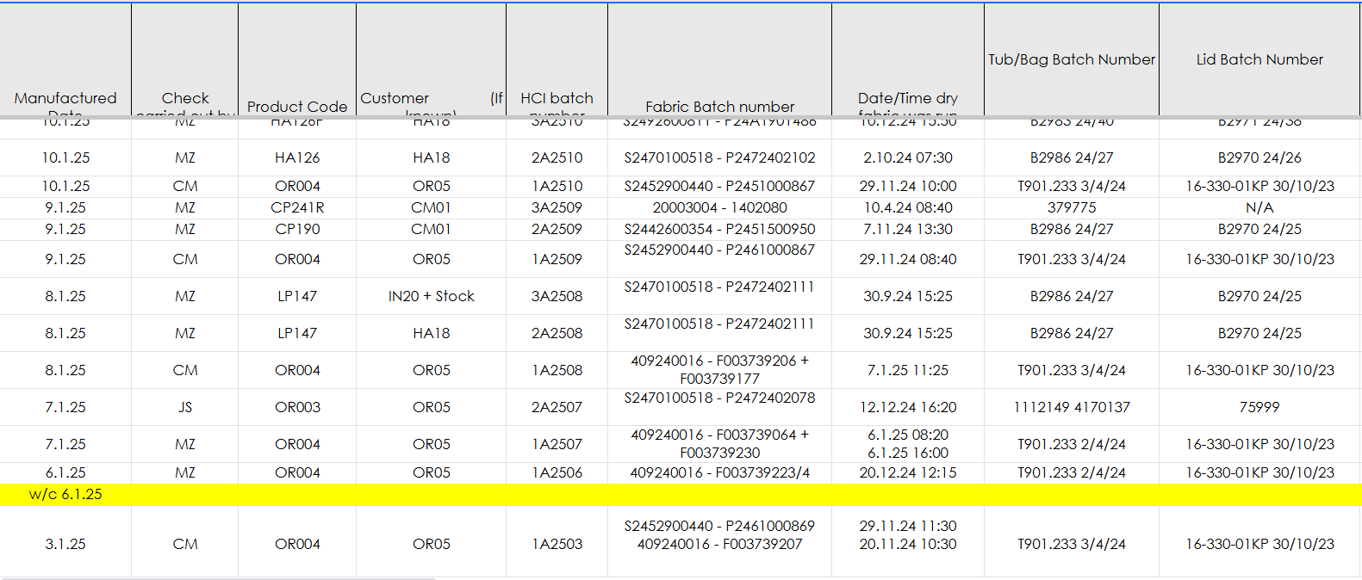Click the 'Lid Batch Number' column header
The height and width of the screenshot is (580, 1362).
(1259, 59)
